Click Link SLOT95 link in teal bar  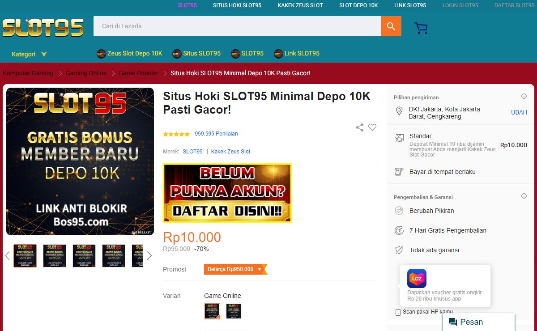point(302,53)
